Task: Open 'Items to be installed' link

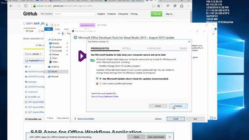Action: [86, 119]
